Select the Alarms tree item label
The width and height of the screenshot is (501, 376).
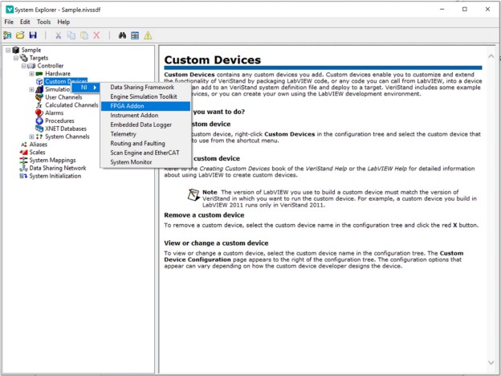click(54, 112)
